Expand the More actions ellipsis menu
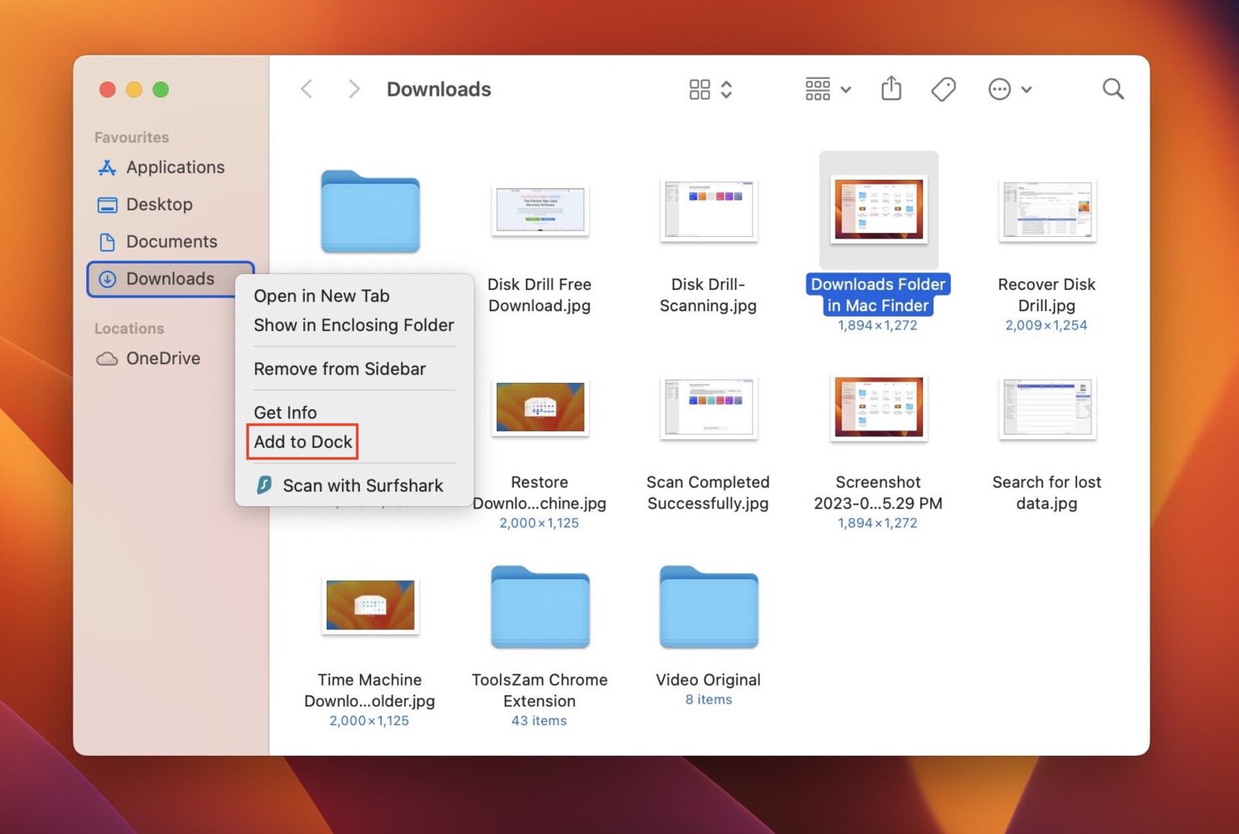 pos(1008,89)
